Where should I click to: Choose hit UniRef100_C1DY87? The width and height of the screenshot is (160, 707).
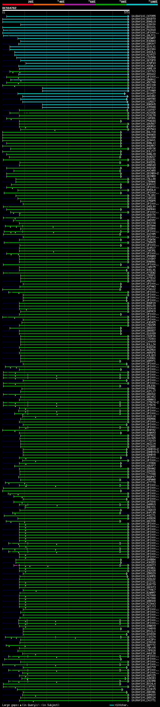(143, 110)
